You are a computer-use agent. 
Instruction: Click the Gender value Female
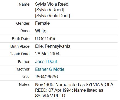42,23
